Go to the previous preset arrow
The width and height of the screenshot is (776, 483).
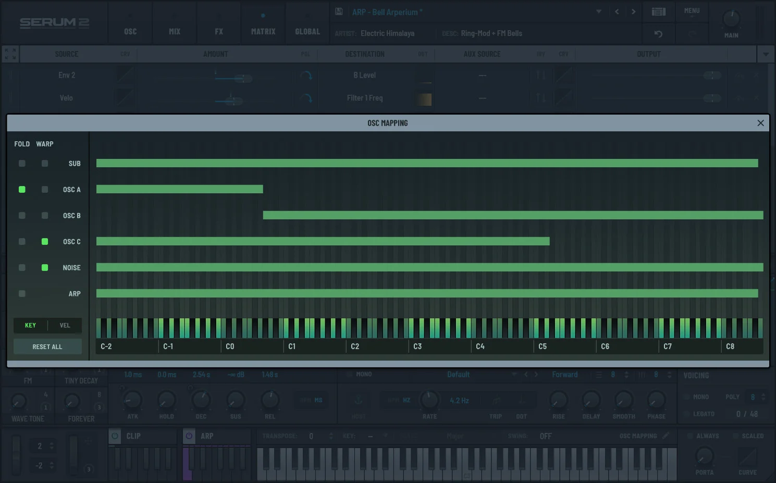pyautogui.click(x=617, y=11)
